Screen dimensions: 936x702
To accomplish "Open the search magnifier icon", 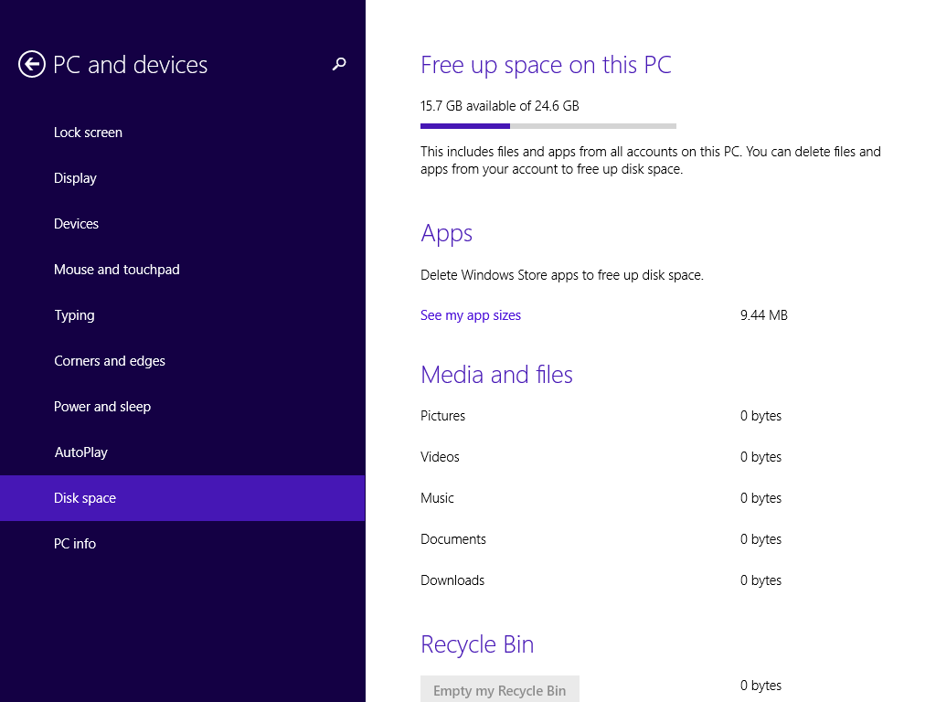I will 339,64.
